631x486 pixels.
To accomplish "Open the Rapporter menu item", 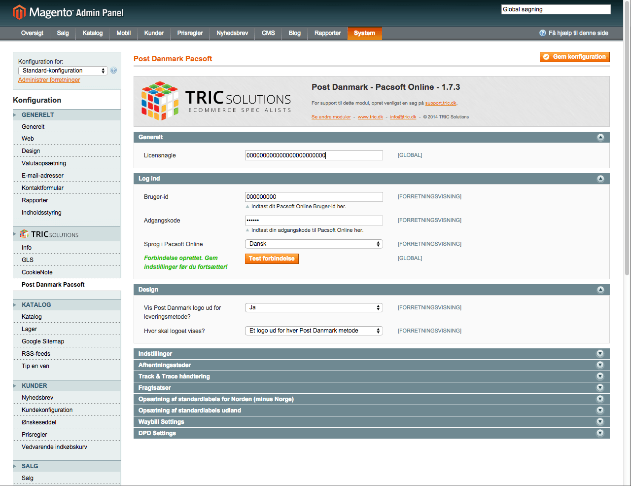I will click(x=327, y=33).
